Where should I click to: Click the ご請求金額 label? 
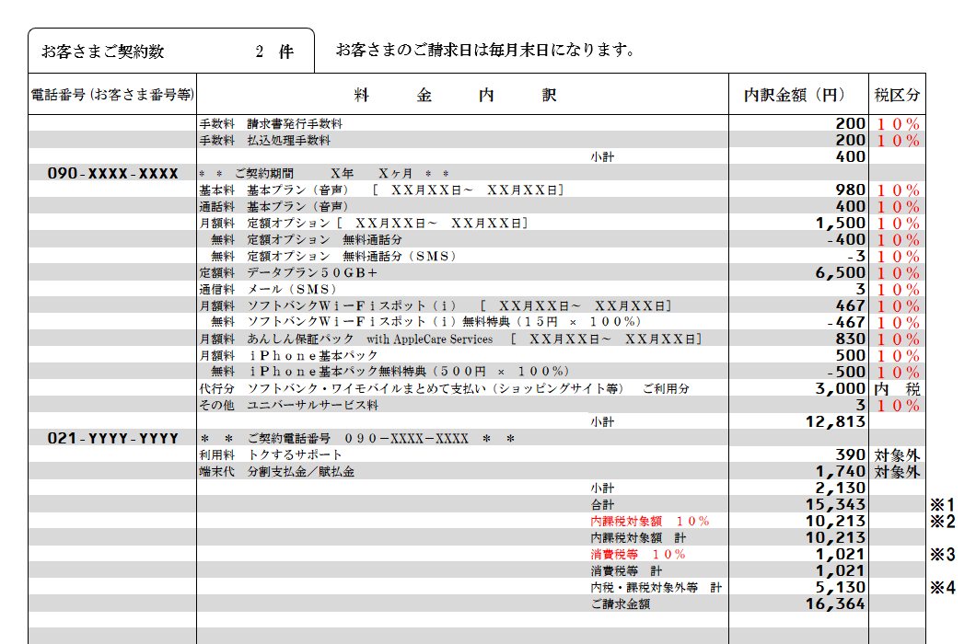click(620, 604)
